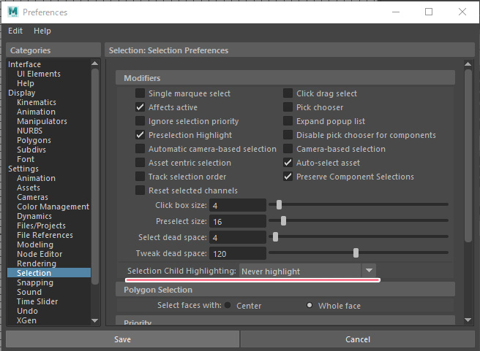Collapse the Modifiers section header

click(x=142, y=78)
